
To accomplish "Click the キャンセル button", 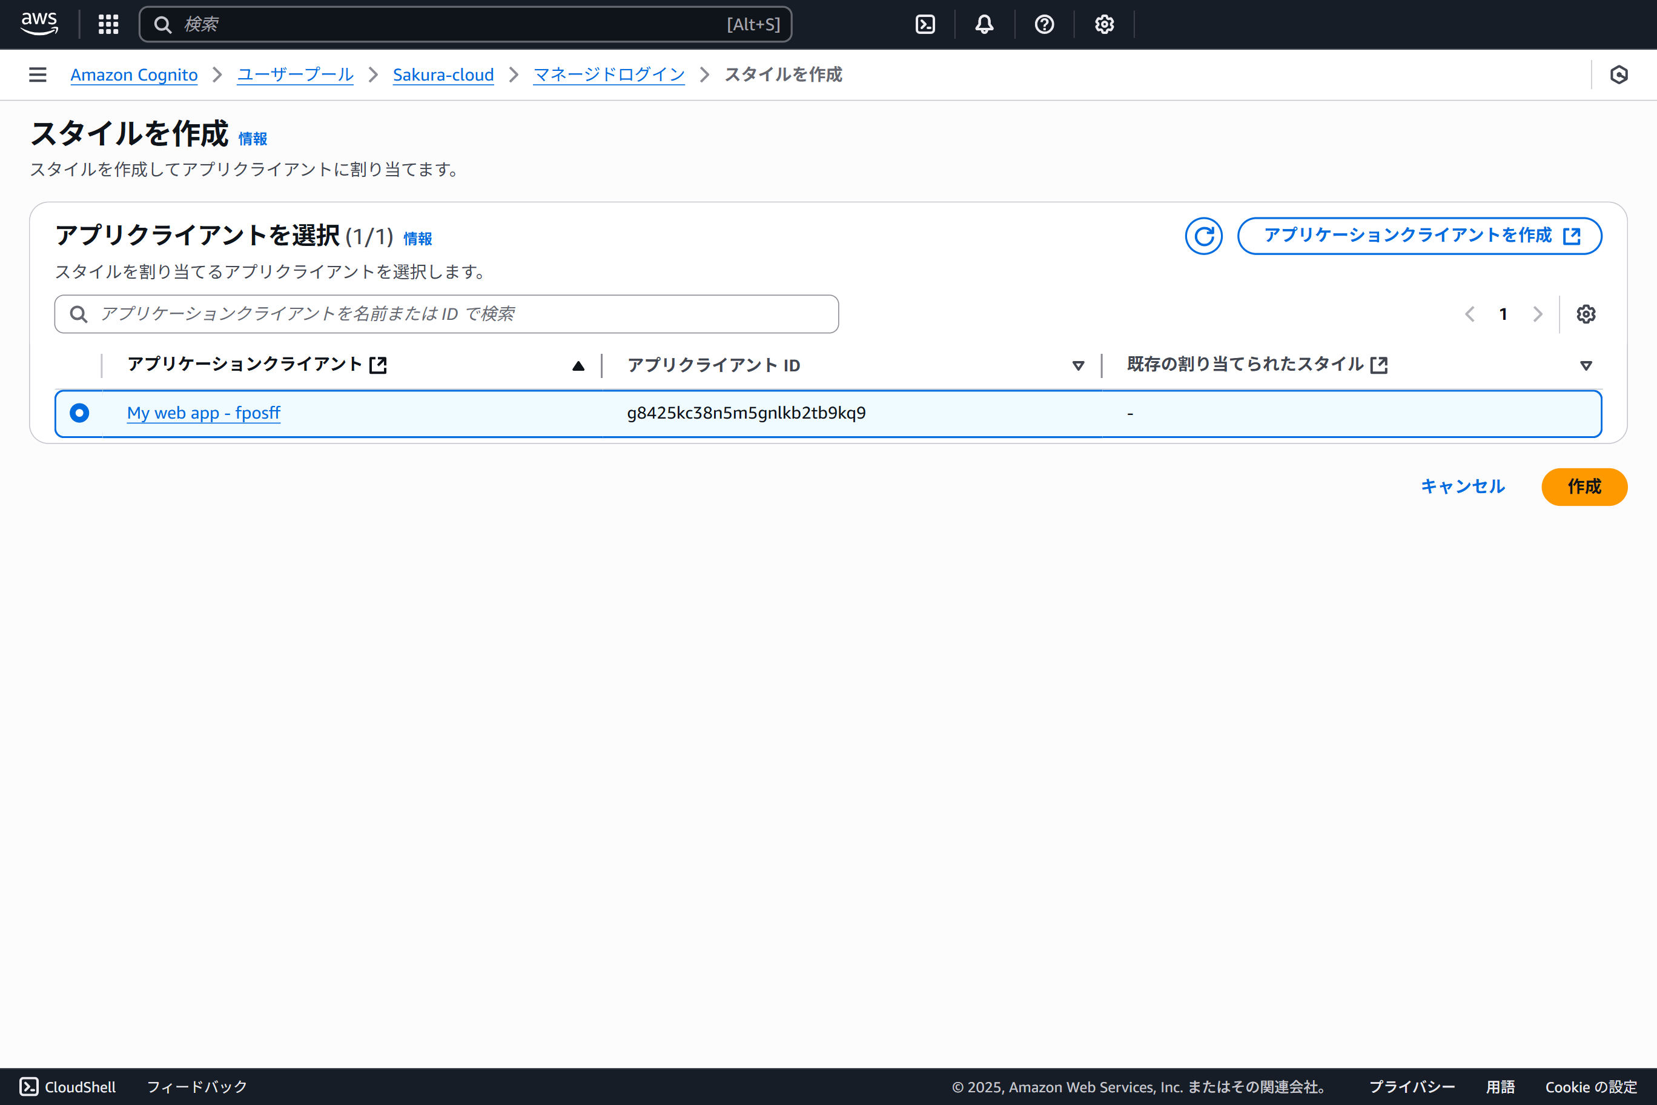I will [x=1463, y=486].
